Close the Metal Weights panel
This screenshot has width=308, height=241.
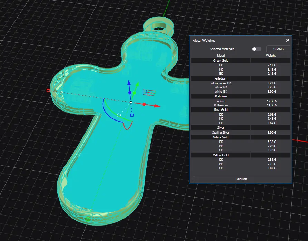288,40
